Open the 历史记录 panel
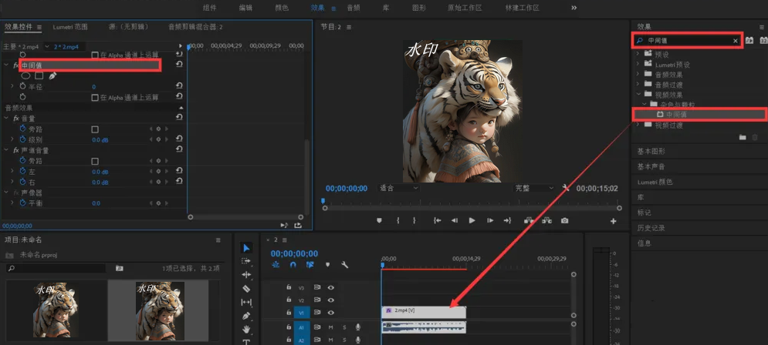Image resolution: width=768 pixels, height=345 pixels. [x=651, y=228]
